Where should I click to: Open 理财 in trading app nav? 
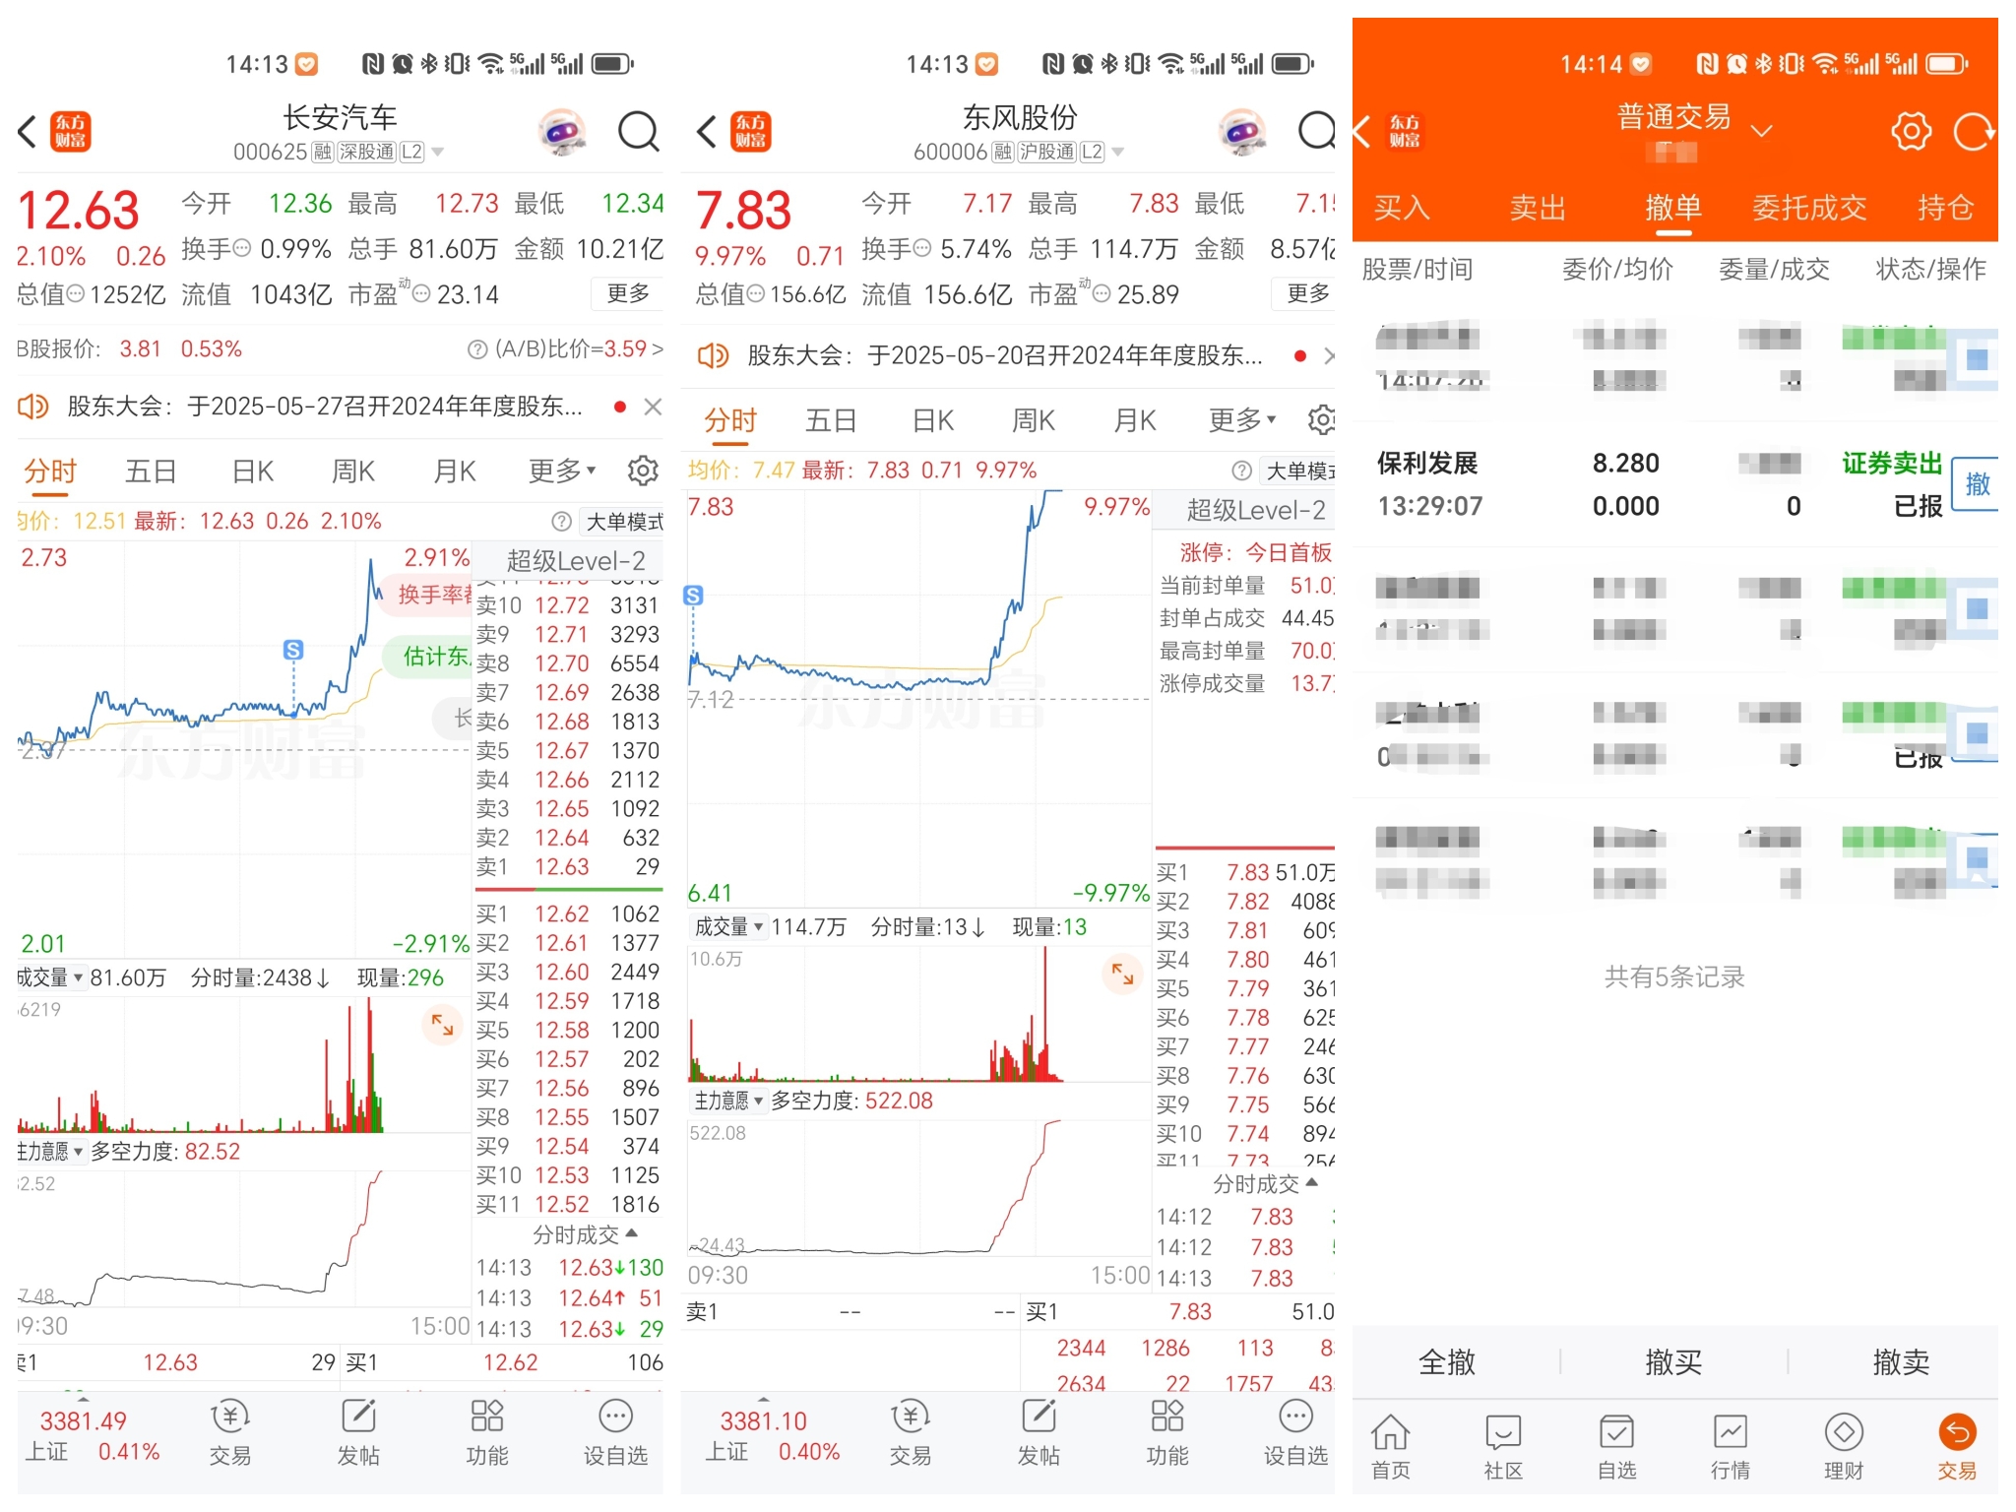pos(1844,1447)
